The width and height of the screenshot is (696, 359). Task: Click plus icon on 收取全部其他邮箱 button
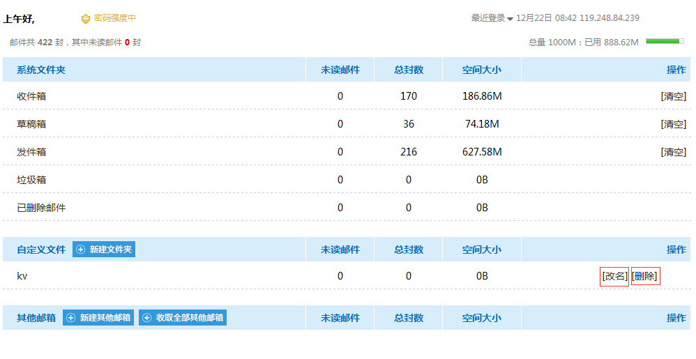pos(146,318)
